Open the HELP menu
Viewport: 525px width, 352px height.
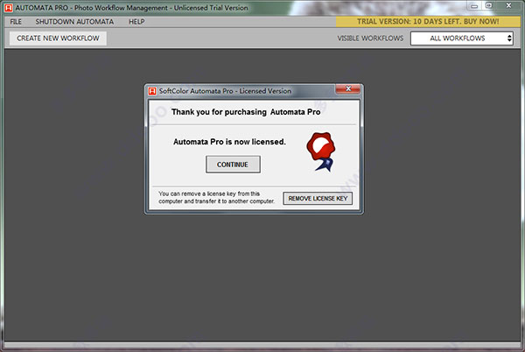click(x=136, y=22)
